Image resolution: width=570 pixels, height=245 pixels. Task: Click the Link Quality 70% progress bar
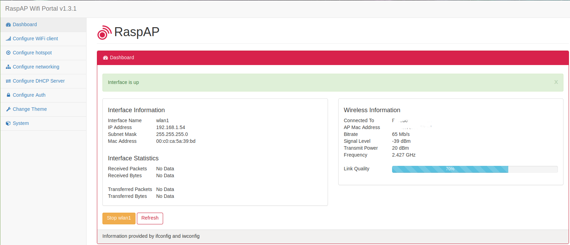click(x=475, y=169)
